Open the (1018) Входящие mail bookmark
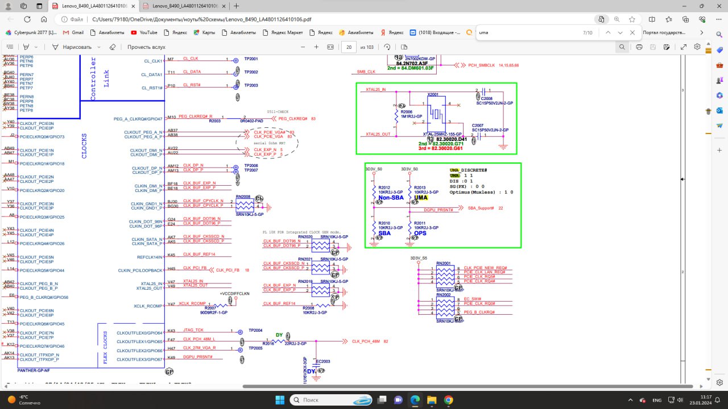The height and width of the screenshot is (409, 728). tap(435, 32)
